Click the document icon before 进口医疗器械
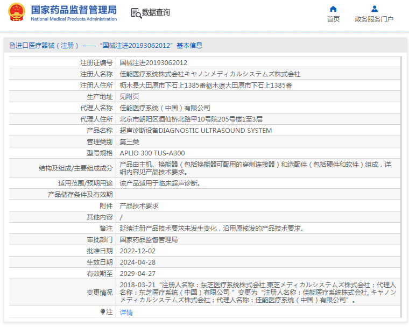 (x=12, y=46)
